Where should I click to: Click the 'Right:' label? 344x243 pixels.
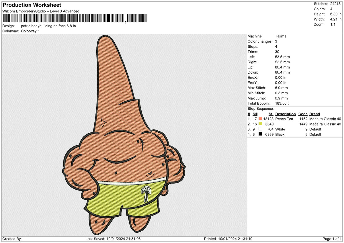point(253,62)
